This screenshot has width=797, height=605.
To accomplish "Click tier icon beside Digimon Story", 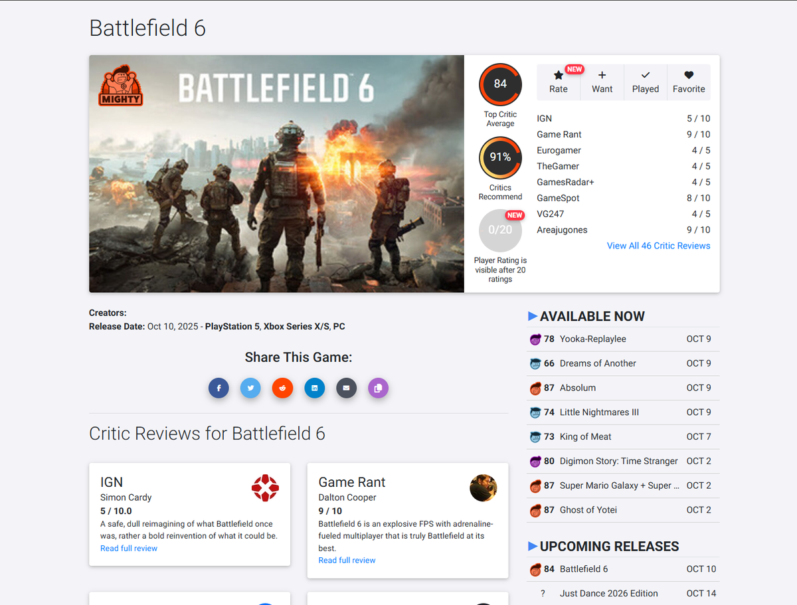I will 535,462.
